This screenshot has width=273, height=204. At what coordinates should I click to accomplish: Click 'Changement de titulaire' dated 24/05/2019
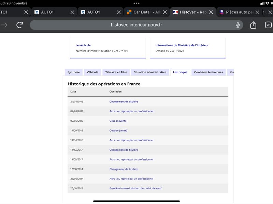point(124,102)
